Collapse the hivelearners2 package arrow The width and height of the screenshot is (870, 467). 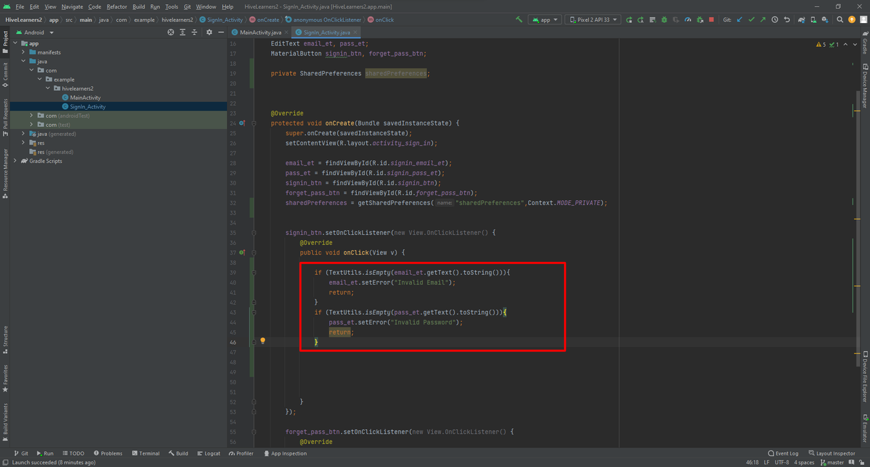click(x=48, y=88)
